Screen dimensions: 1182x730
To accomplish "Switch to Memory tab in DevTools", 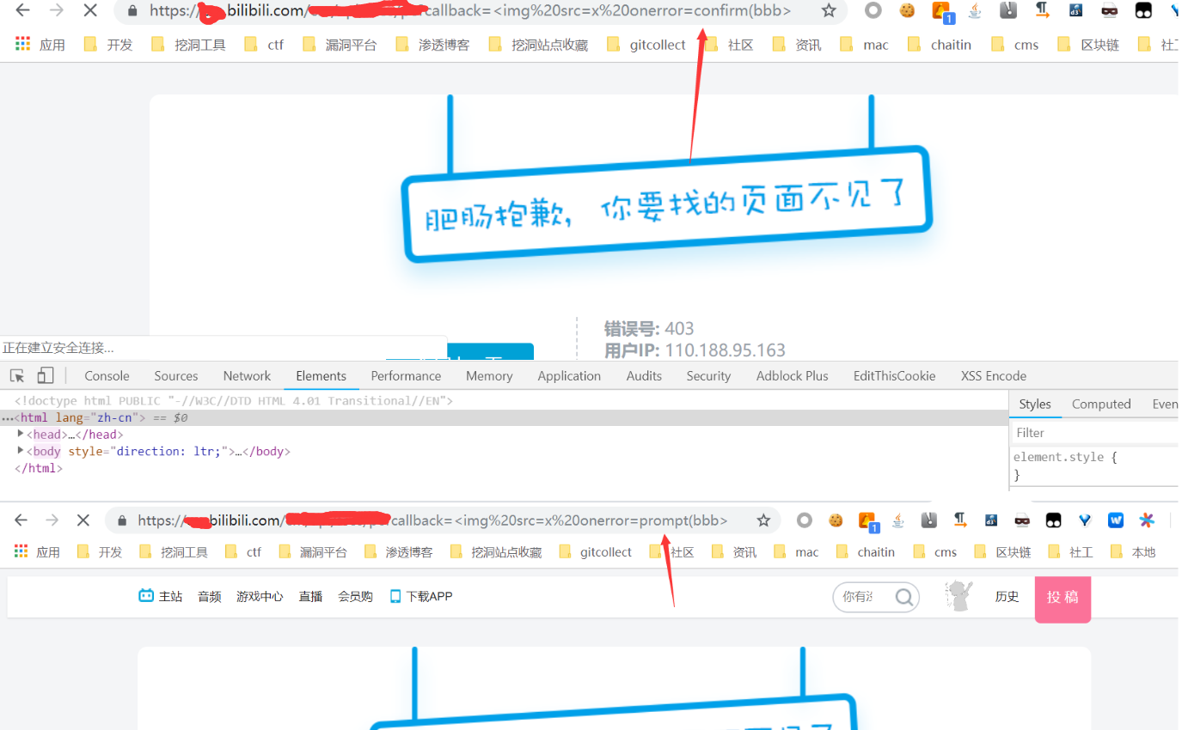I will coord(489,375).
